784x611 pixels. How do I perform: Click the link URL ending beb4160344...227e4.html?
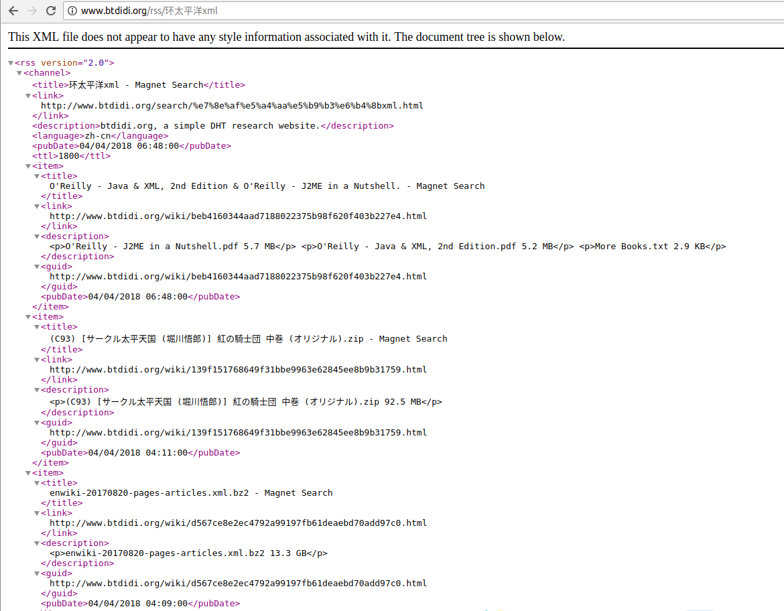click(x=238, y=216)
